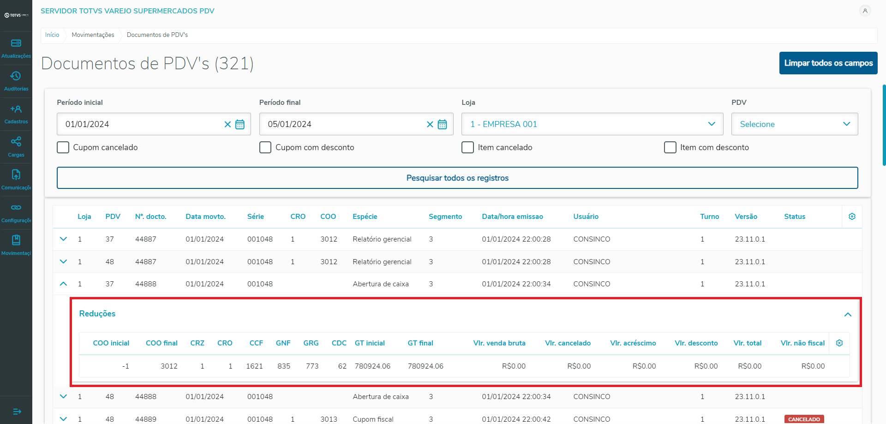Image resolution: width=886 pixels, height=424 pixels.
Task: Check the Item cancelado checkbox
Action: (x=467, y=147)
